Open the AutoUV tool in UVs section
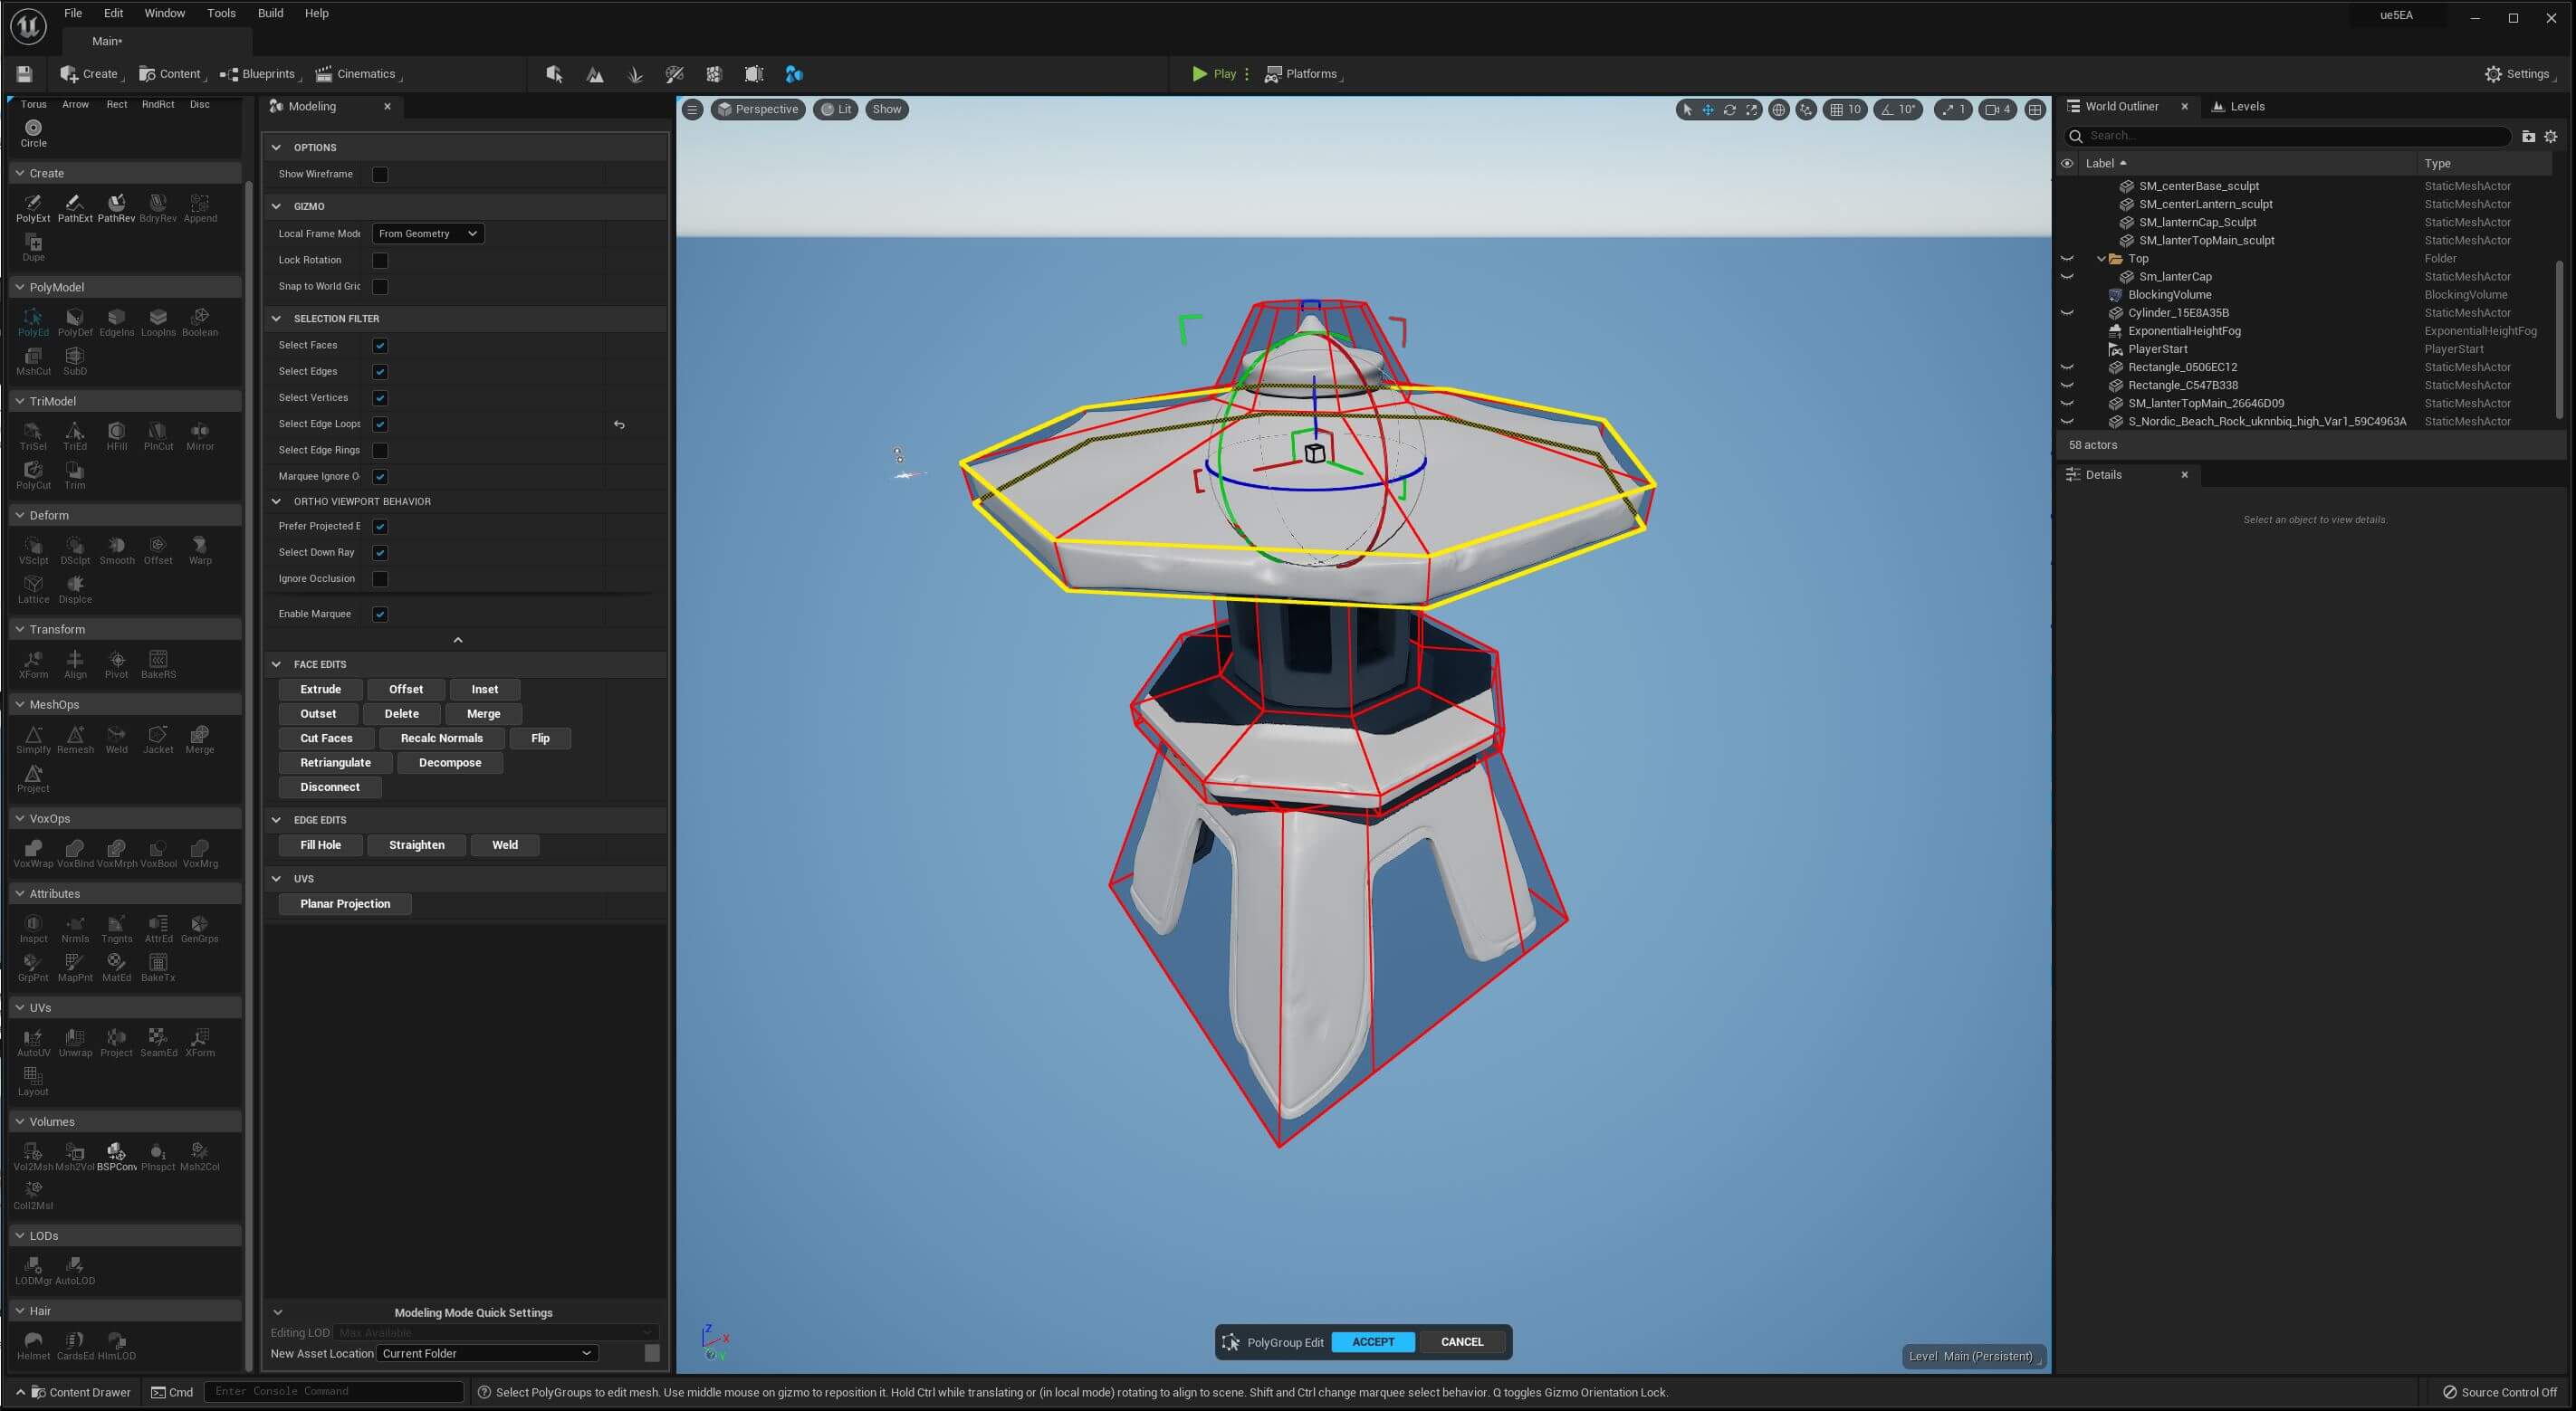Viewport: 2576px width, 1411px height. (33, 1040)
